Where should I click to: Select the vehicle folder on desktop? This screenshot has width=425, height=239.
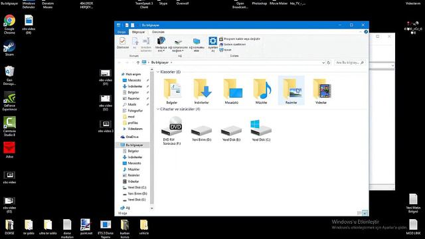coord(144,227)
